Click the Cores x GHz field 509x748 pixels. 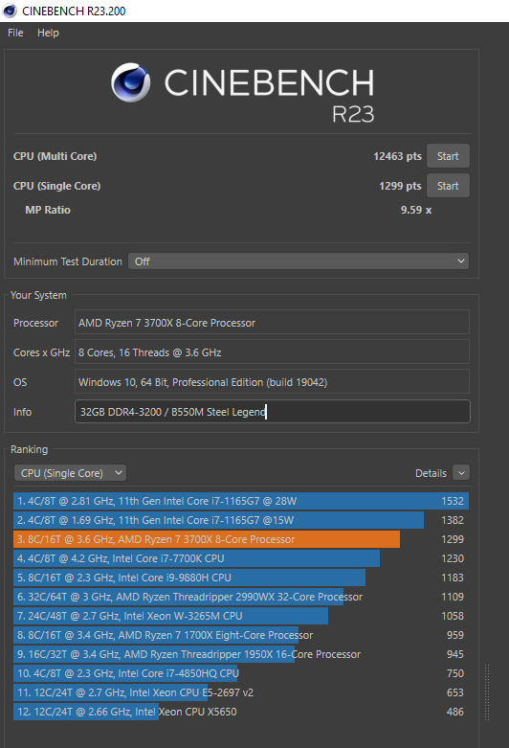[272, 352]
